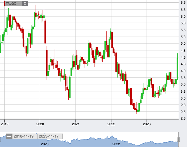The height and width of the screenshot is (147, 188).
Task: Click the 3,5 price axis label
Action: [x=183, y=84]
